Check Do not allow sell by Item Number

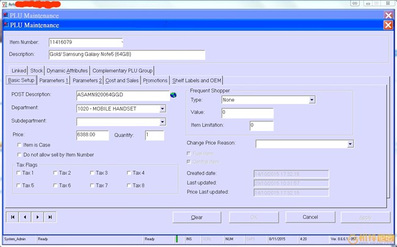click(x=20, y=155)
